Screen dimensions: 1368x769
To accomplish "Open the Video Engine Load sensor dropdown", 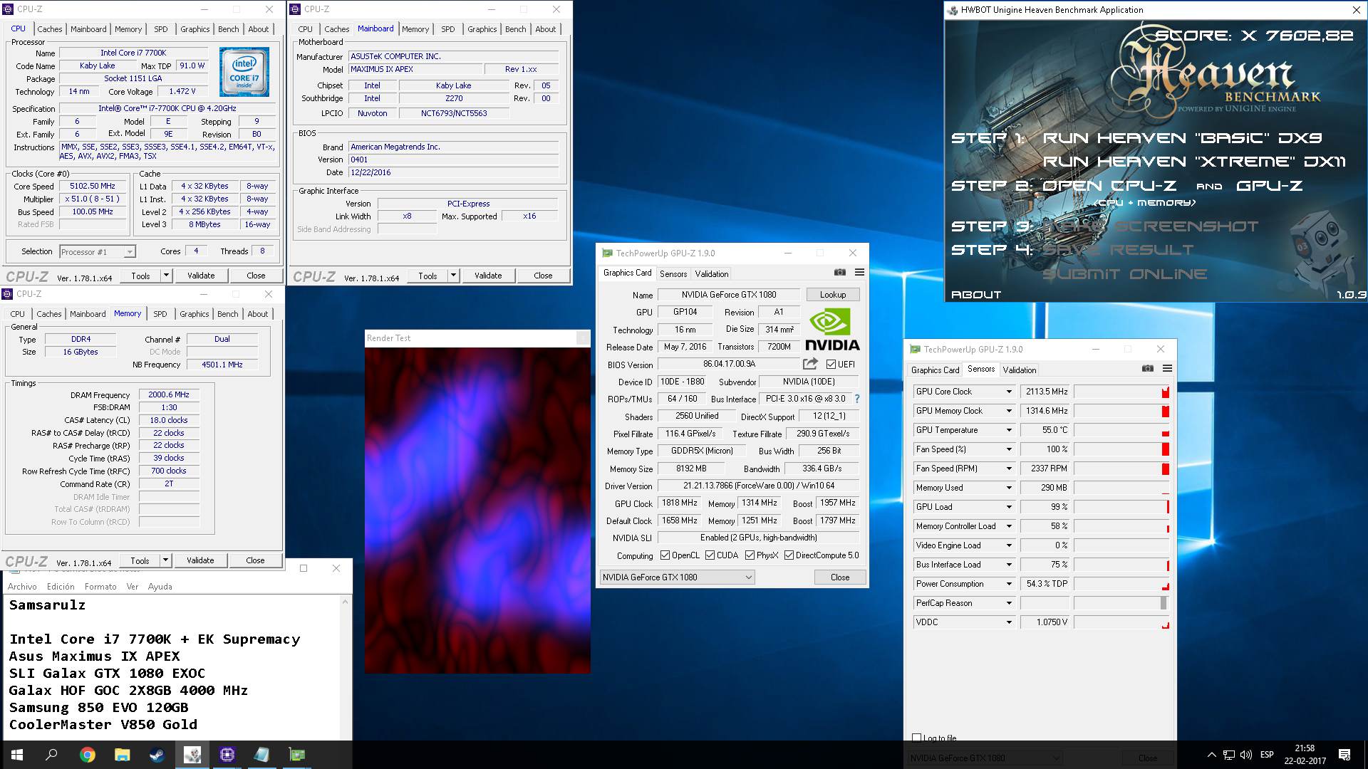I will point(1008,545).
